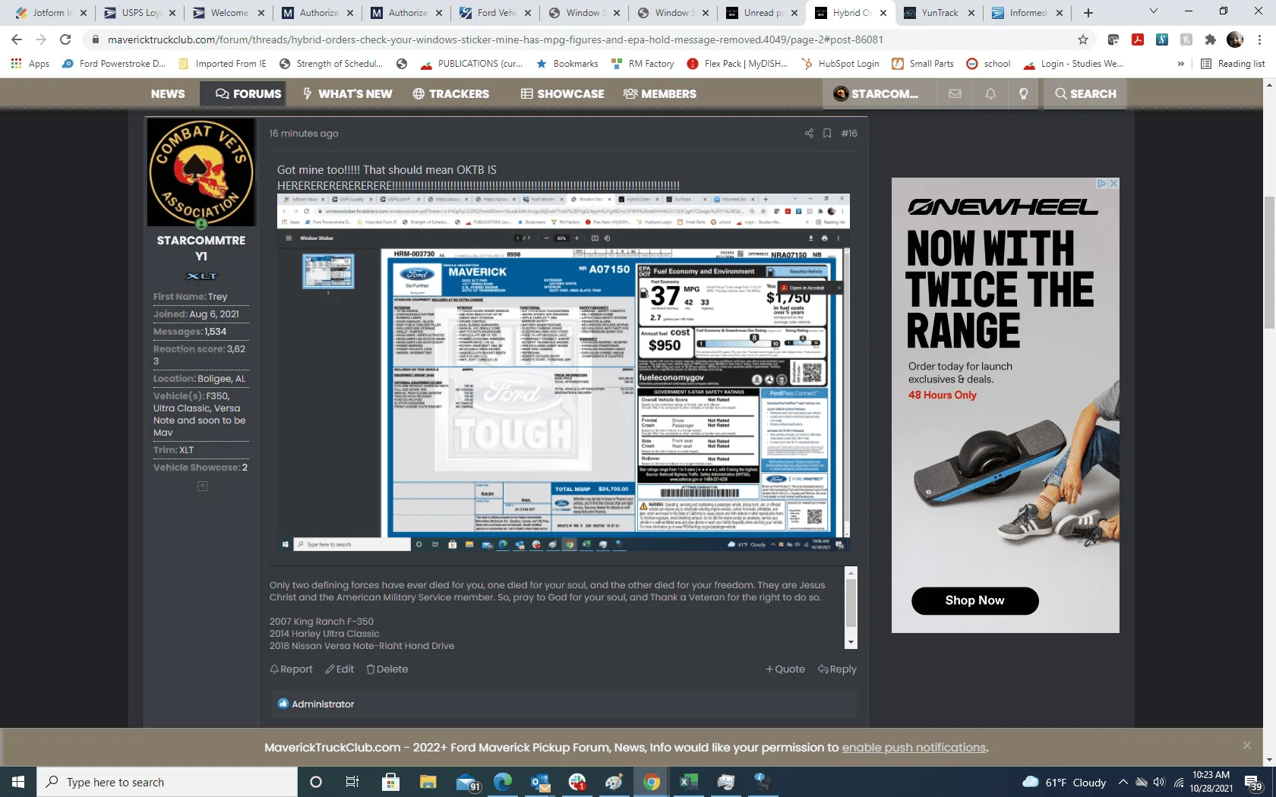Open the Imported From IE bookmark folder
Viewport: 1276px width, 797px height.
click(x=222, y=64)
